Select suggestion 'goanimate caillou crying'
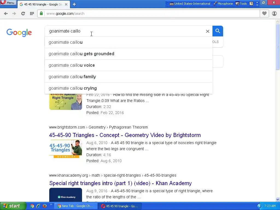This screenshot has width=280, height=210. (129, 88)
